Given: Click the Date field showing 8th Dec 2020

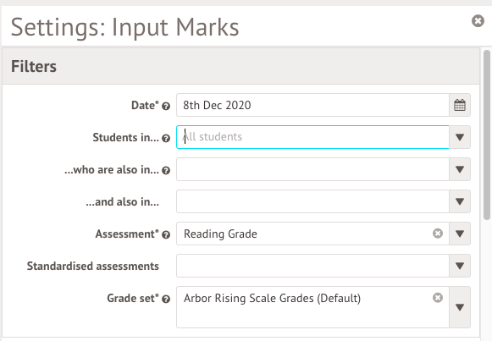Looking at the screenshot, I should pyautogui.click(x=312, y=105).
